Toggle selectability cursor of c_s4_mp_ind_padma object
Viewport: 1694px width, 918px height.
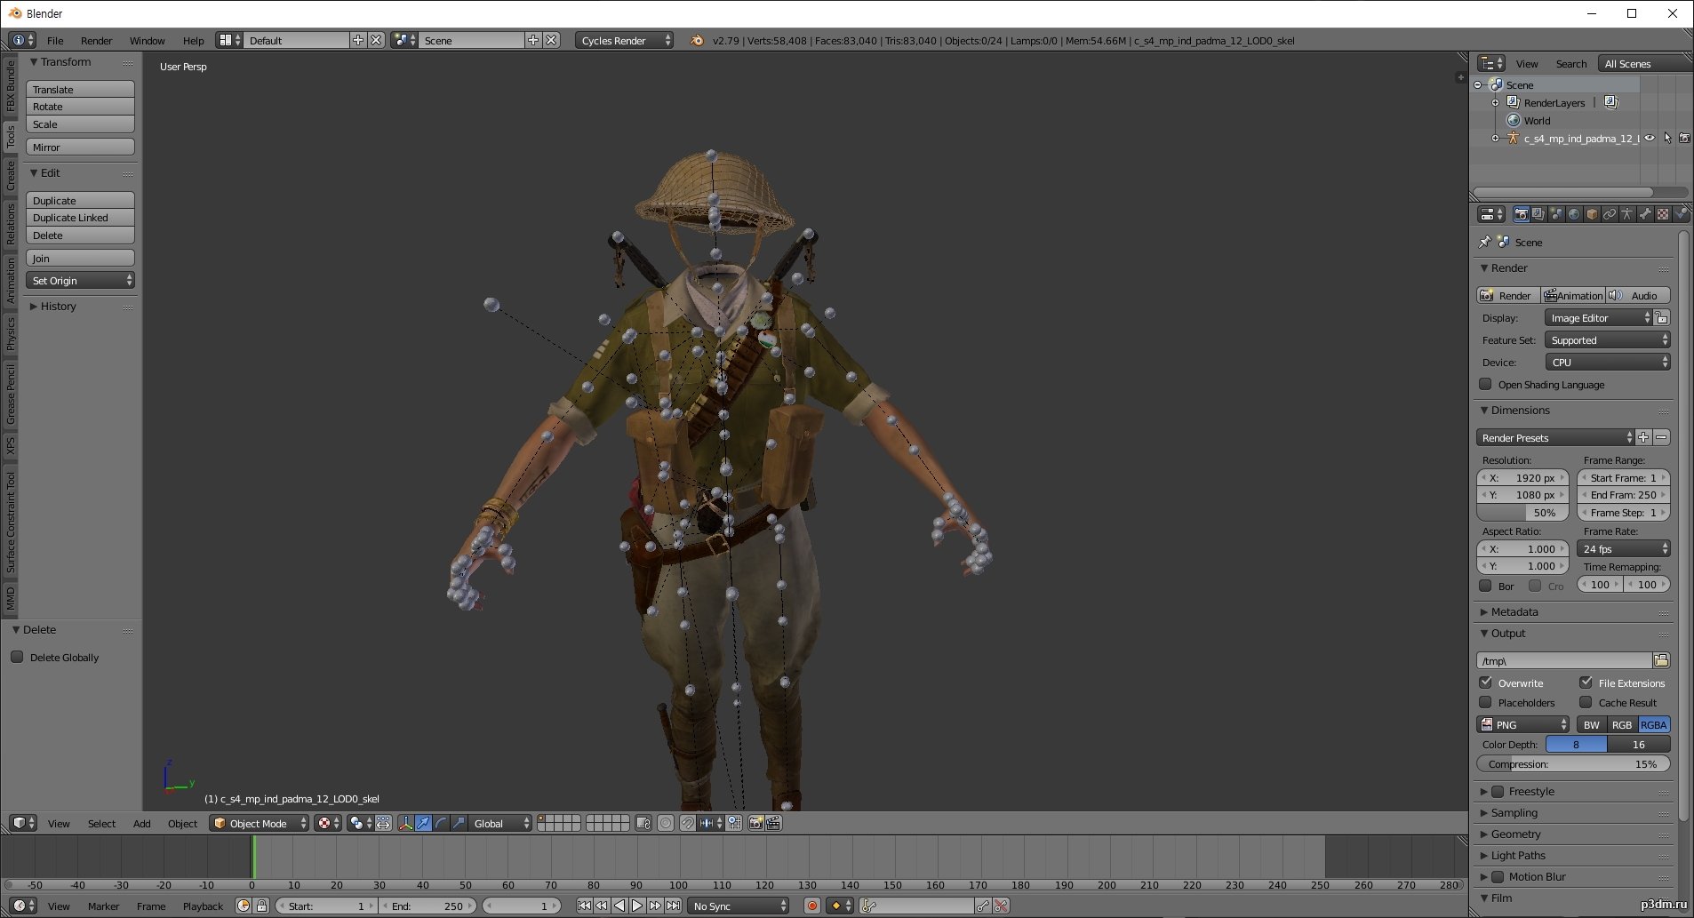click(1667, 138)
